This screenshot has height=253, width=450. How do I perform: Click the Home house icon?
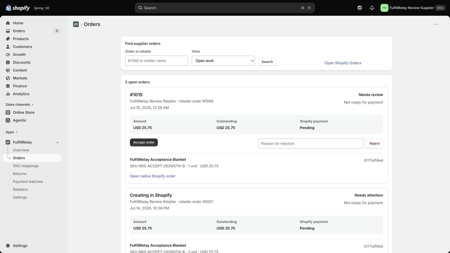coord(8,23)
